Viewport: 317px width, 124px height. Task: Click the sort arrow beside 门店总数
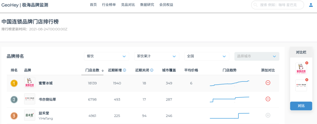pyautogui.click(x=102, y=70)
